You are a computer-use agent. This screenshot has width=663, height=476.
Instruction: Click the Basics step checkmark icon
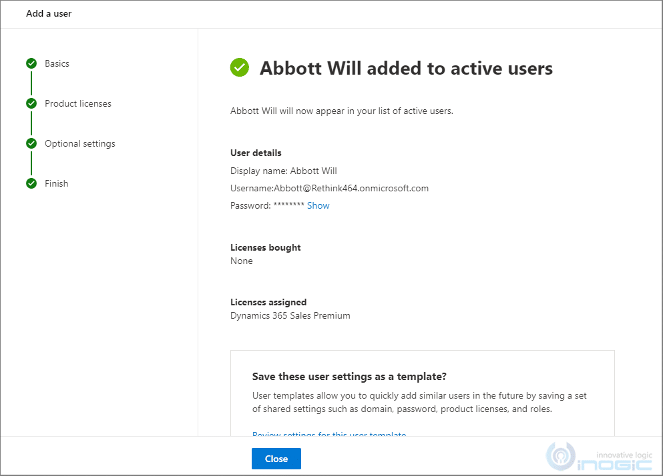point(31,63)
